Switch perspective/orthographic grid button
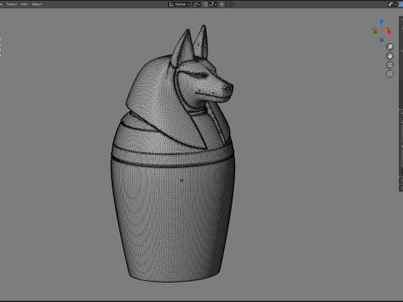403x302 pixels. coord(390,74)
